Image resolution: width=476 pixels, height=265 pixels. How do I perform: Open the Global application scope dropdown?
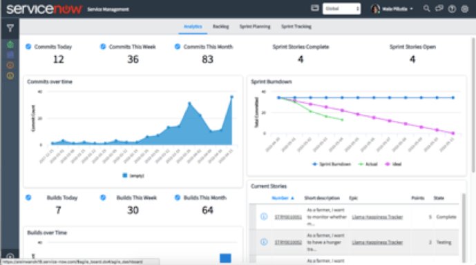[341, 9]
